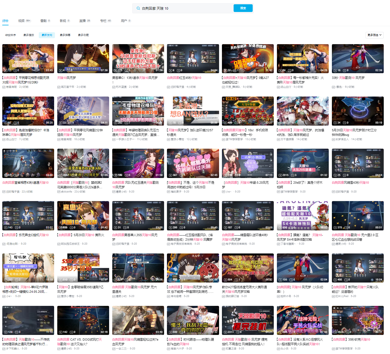Click the play count icon on the 00:19 thumbnail
Image resolution: width=390 pixels, height=354 pixels.
(335, 123)
